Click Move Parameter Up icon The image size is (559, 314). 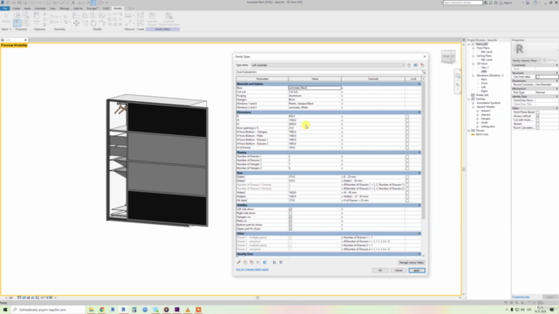pos(259,263)
